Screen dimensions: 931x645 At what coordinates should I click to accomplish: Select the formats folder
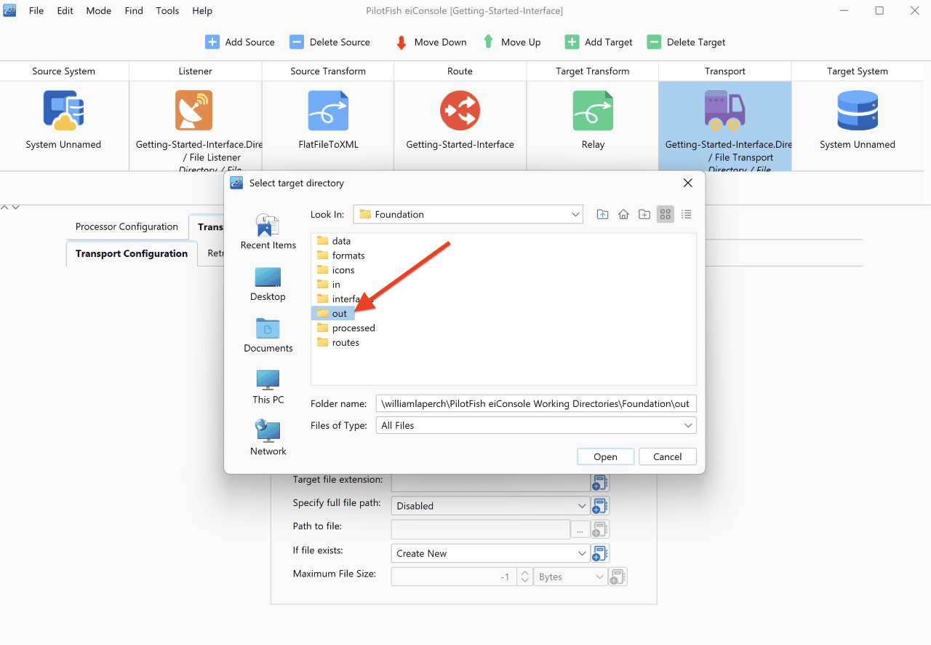pyautogui.click(x=341, y=256)
